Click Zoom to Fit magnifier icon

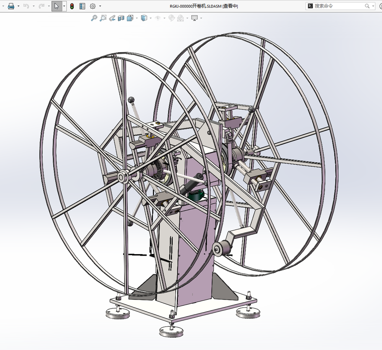point(94,18)
